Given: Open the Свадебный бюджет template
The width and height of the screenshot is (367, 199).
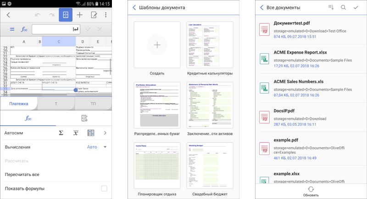Looking at the screenshot, I should 210,166.
